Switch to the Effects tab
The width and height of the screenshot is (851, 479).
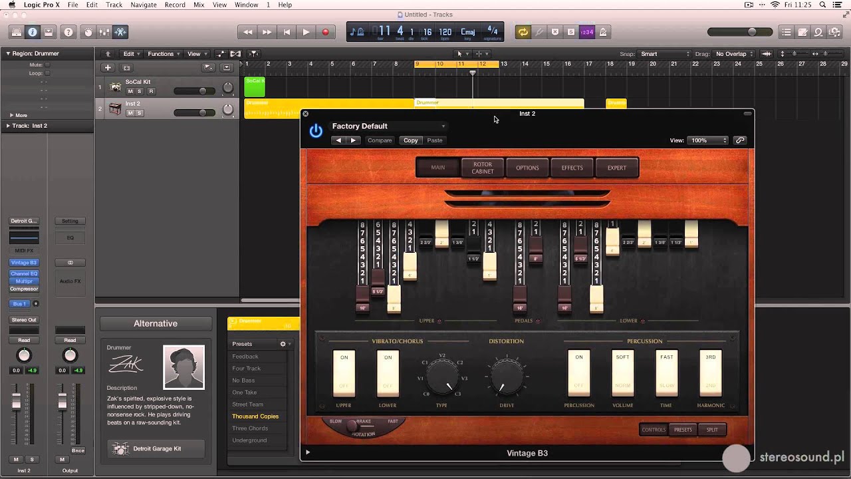point(572,168)
